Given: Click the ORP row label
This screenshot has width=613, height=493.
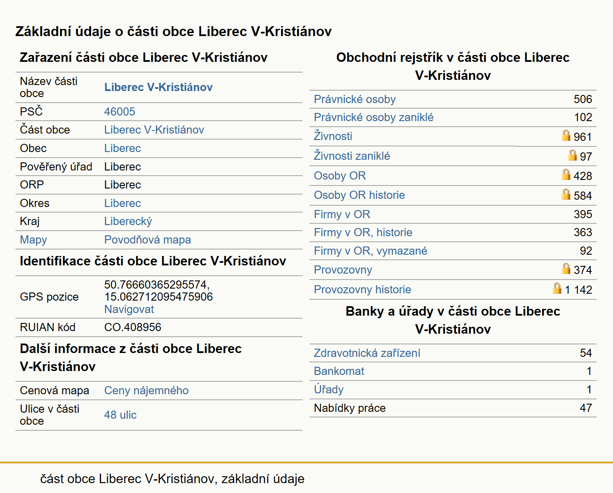Looking at the screenshot, I should click(32, 185).
